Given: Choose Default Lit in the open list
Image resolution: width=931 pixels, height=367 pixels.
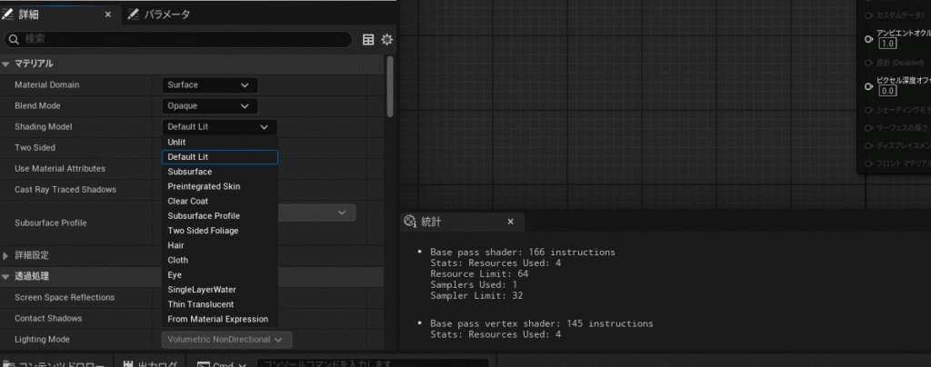Looking at the screenshot, I should [x=220, y=157].
